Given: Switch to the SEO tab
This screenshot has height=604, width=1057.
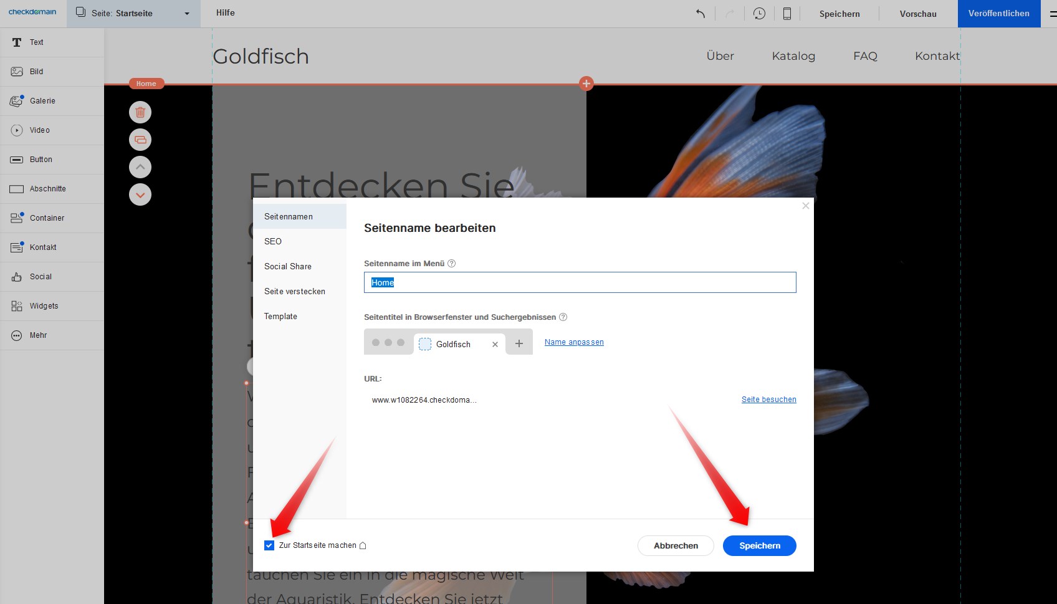Looking at the screenshot, I should point(273,241).
